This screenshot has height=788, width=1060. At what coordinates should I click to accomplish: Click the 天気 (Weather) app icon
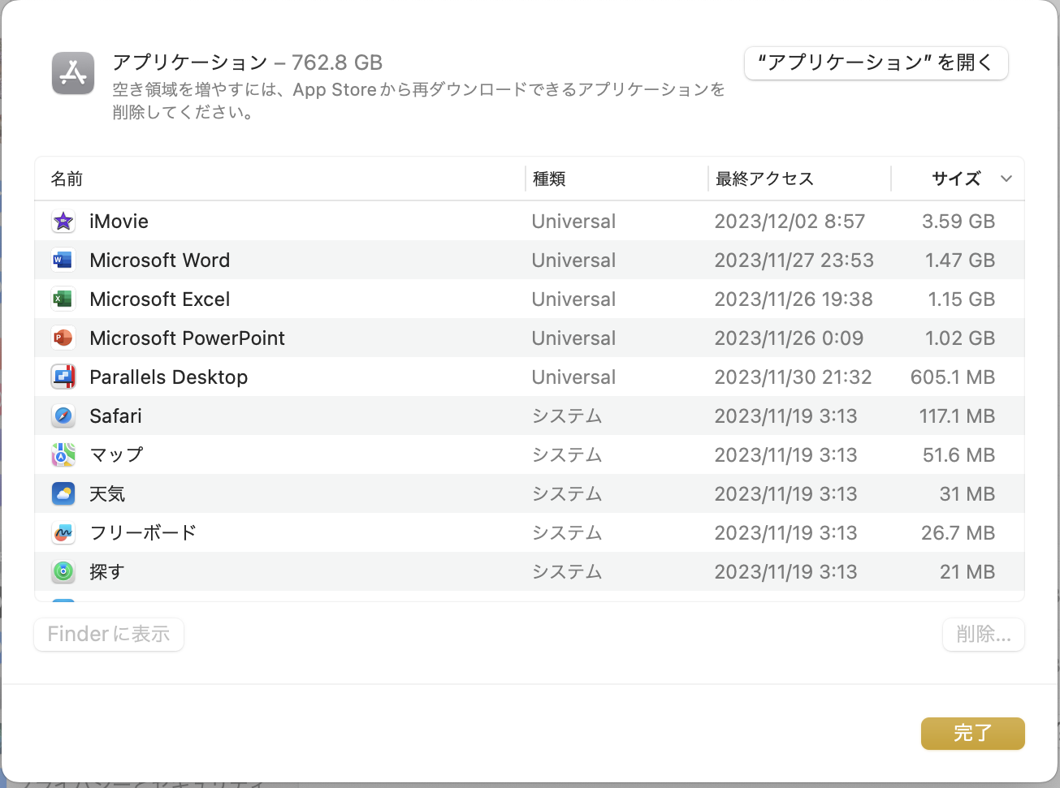coord(63,493)
